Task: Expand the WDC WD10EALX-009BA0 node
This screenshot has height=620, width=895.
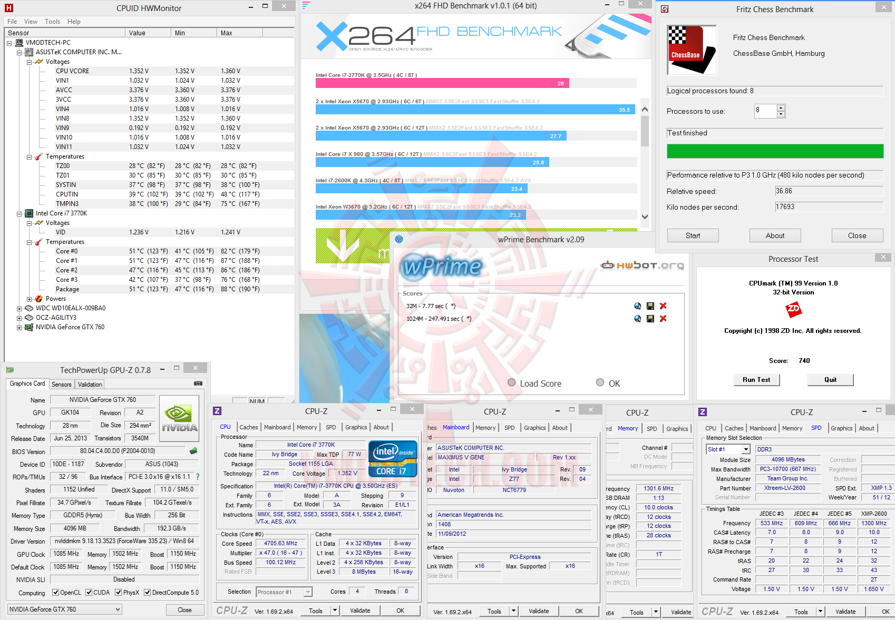Action: (x=20, y=308)
